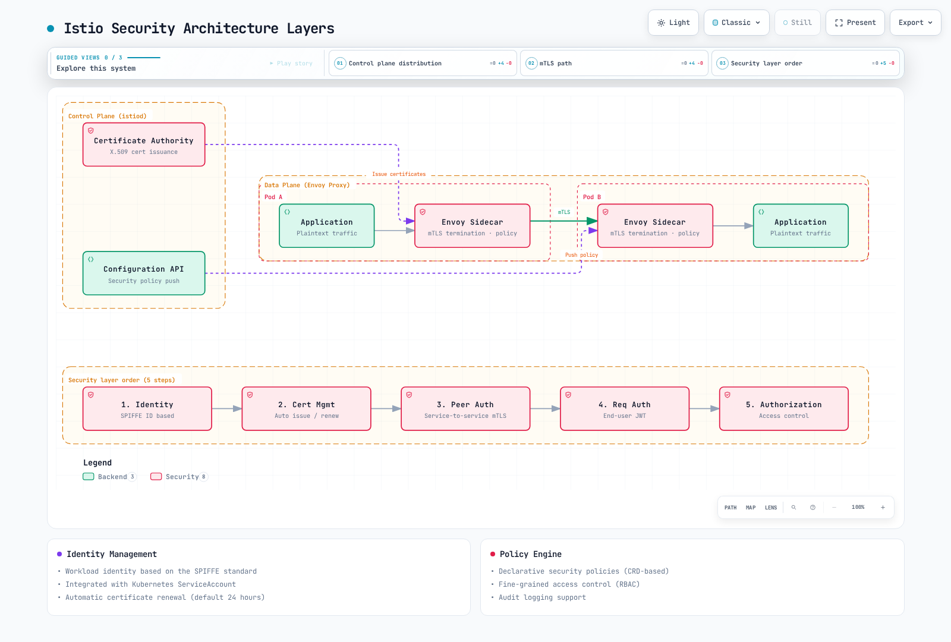Screen dimensions: 951x642
Task: Open the Export dropdown menu
Action: point(915,23)
